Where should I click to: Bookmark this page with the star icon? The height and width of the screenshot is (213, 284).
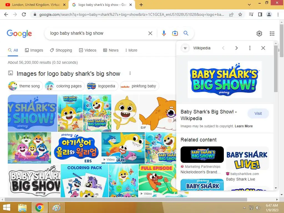pos(240,14)
